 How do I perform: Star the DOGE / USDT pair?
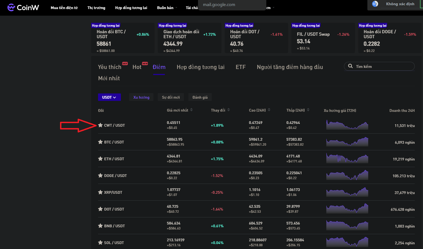101,175
